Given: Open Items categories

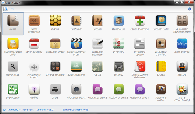Looking at the screenshot, I should click(34, 21).
